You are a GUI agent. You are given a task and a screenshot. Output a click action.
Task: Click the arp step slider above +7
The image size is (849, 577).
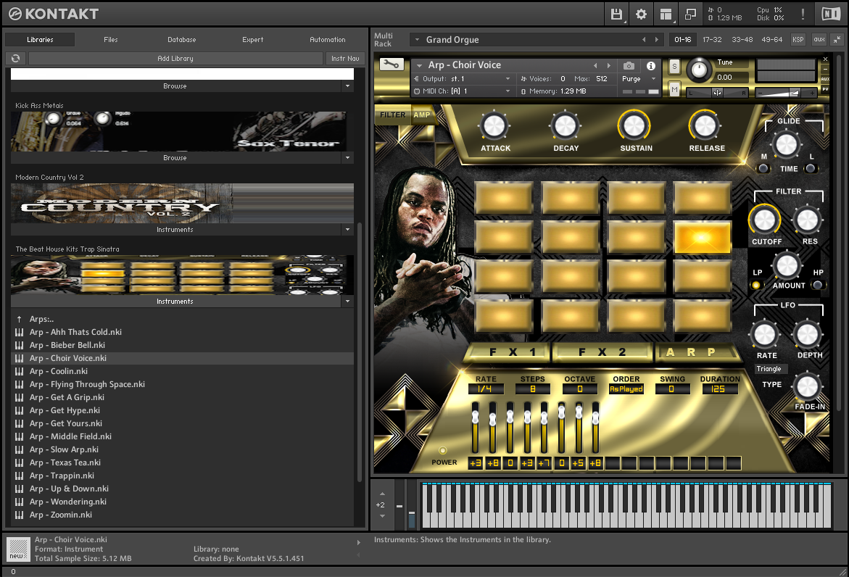(x=544, y=428)
